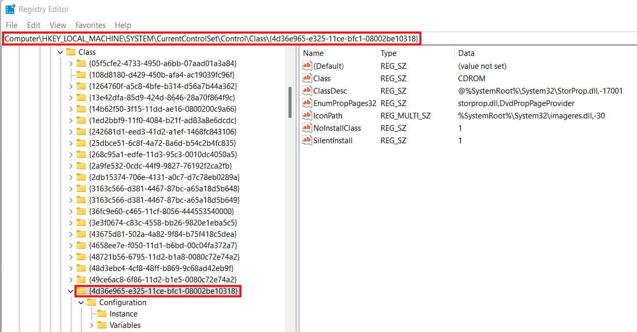This screenshot has width=637, height=332.
Task: Select the (Default) value name
Action: (x=328, y=66)
